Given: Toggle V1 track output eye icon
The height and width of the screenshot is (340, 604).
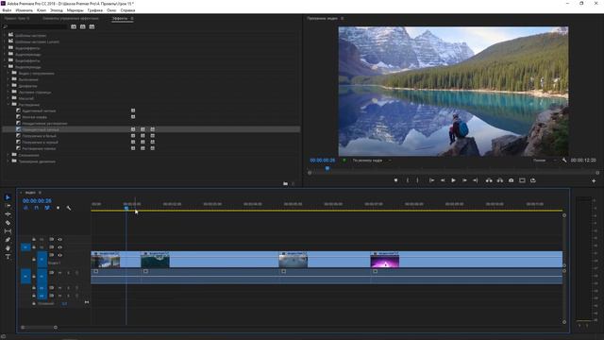Looking at the screenshot, I should pos(59,255).
